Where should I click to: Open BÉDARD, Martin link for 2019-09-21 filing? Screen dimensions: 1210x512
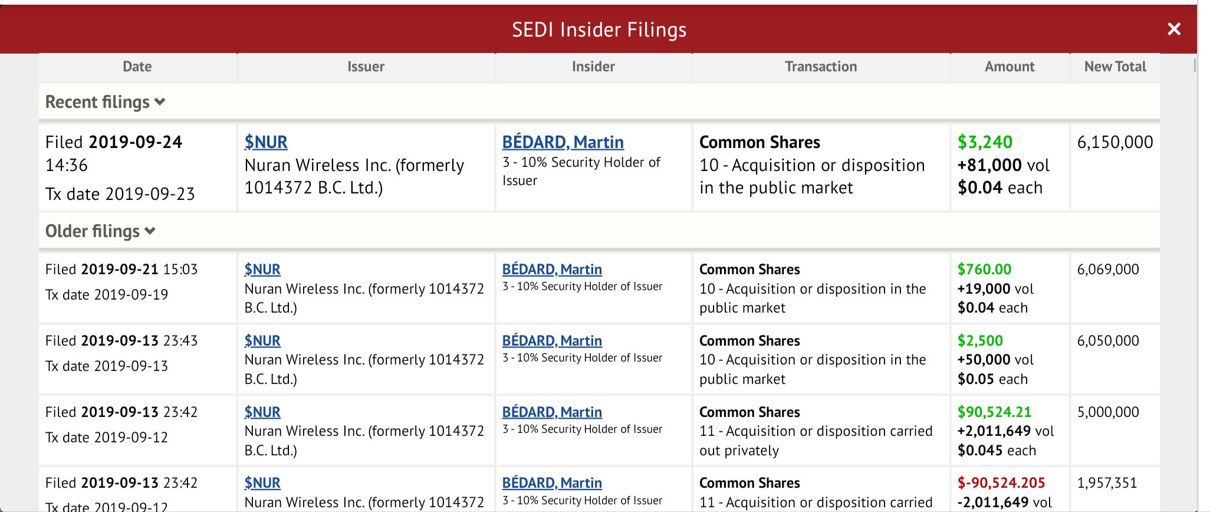pyautogui.click(x=552, y=270)
